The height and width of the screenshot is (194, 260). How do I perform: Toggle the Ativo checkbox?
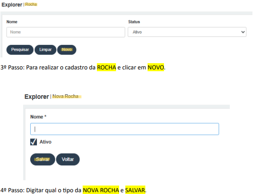point(33,142)
